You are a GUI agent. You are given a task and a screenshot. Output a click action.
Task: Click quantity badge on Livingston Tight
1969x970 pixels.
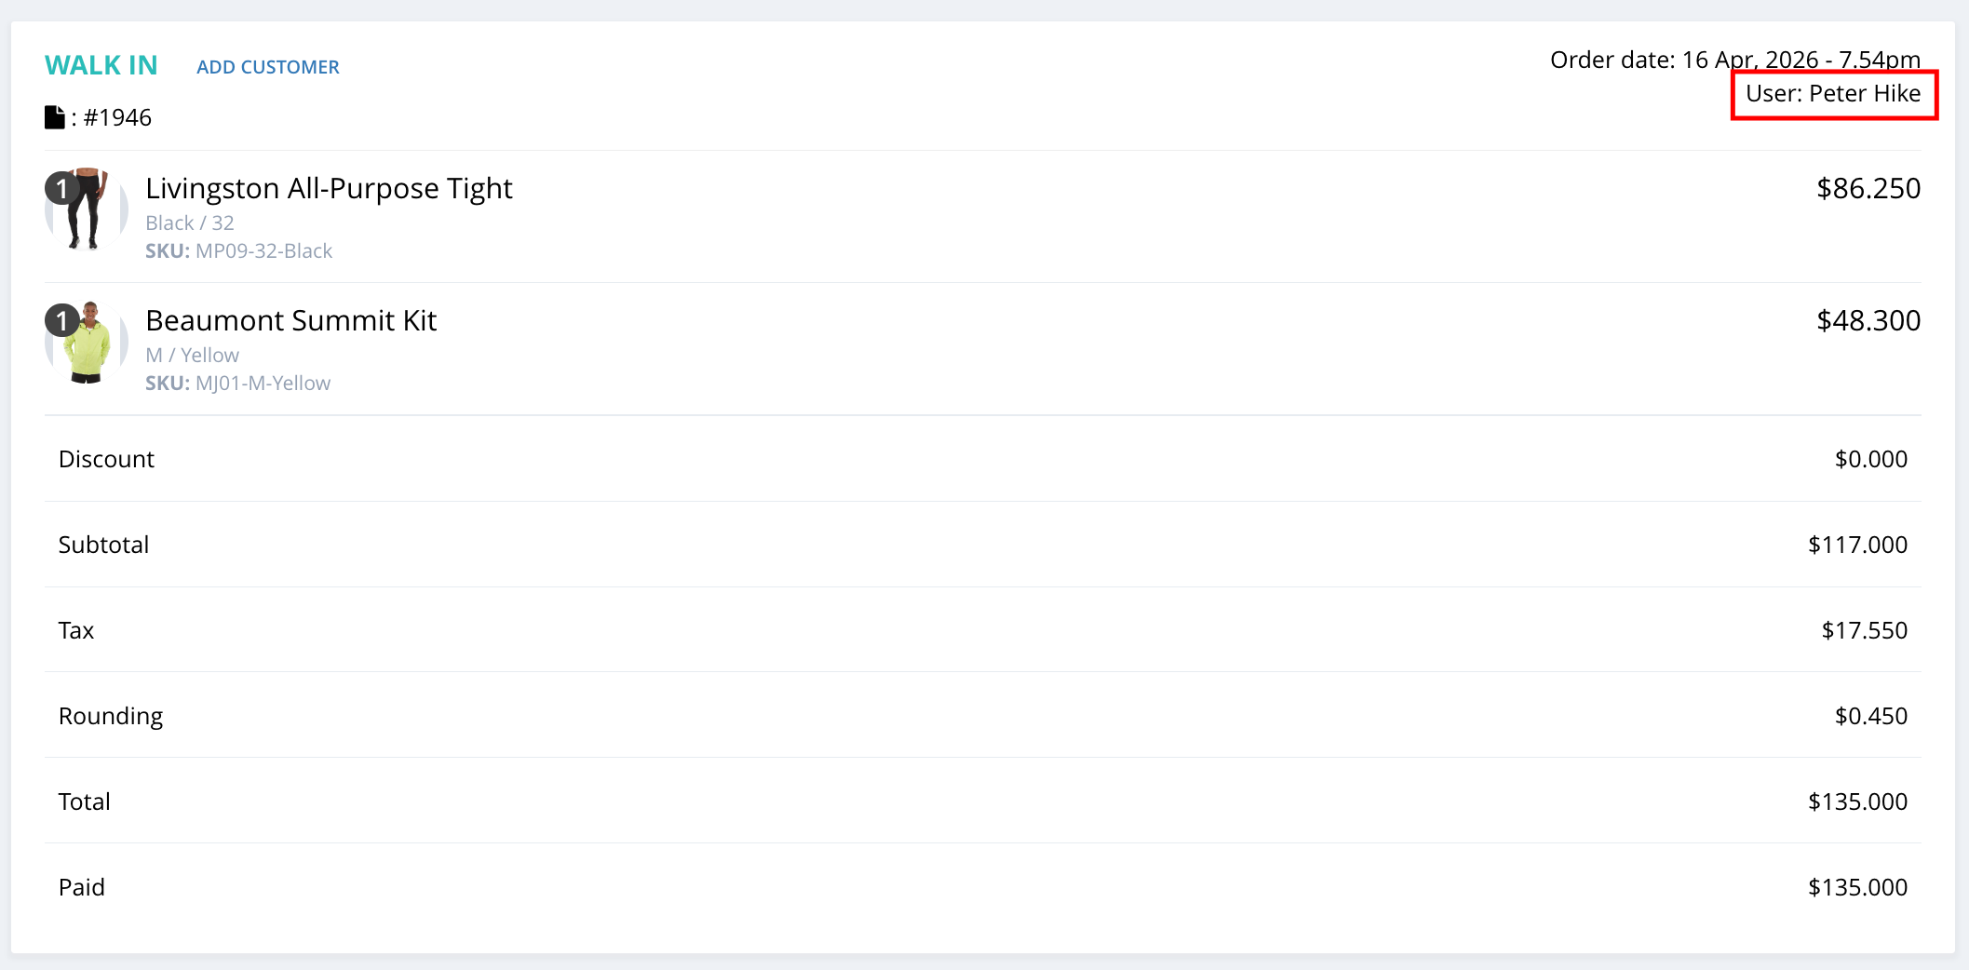61,189
